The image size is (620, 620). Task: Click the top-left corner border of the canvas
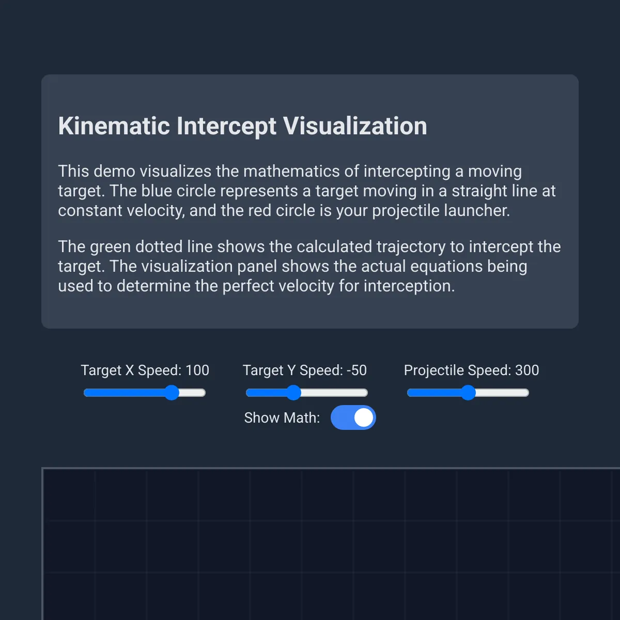(43, 469)
